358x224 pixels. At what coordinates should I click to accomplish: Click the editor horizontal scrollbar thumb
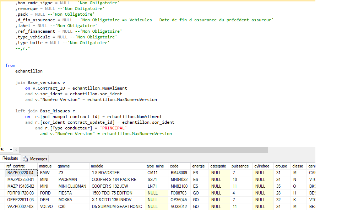143,150
